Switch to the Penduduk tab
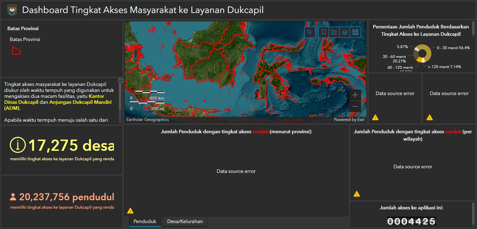 (x=145, y=222)
